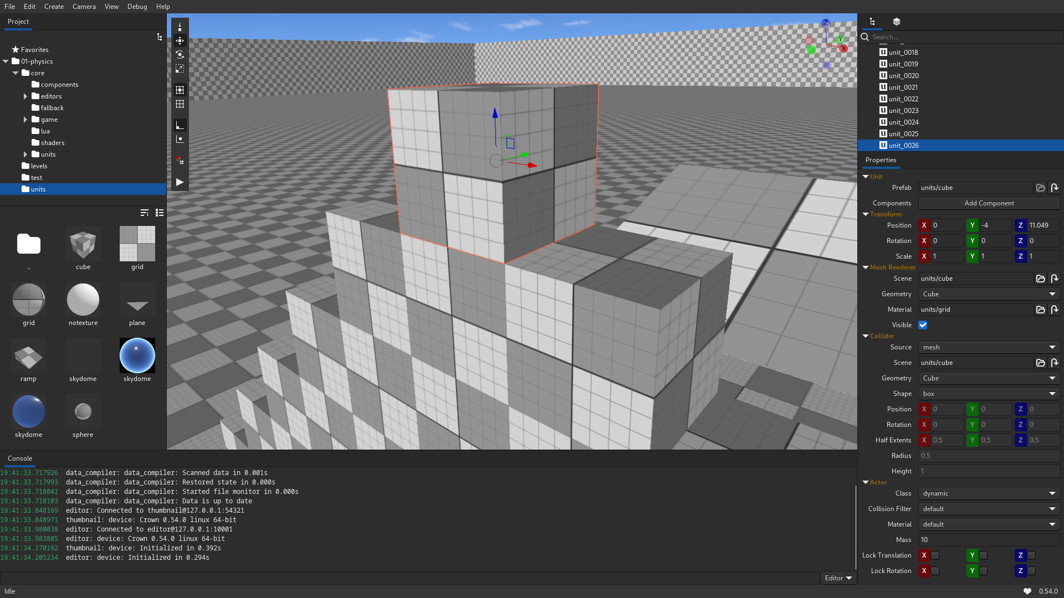Click Add Component button in Properties
This screenshot has height=598, width=1064.
(x=989, y=202)
